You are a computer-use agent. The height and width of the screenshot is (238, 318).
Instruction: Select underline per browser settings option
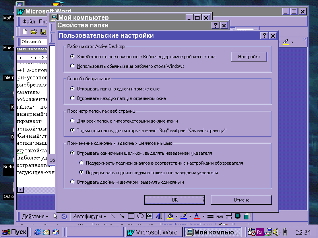[81, 163]
